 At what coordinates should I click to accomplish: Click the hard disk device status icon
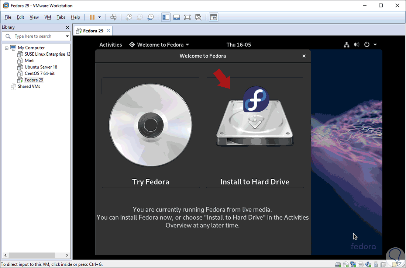[338, 264]
